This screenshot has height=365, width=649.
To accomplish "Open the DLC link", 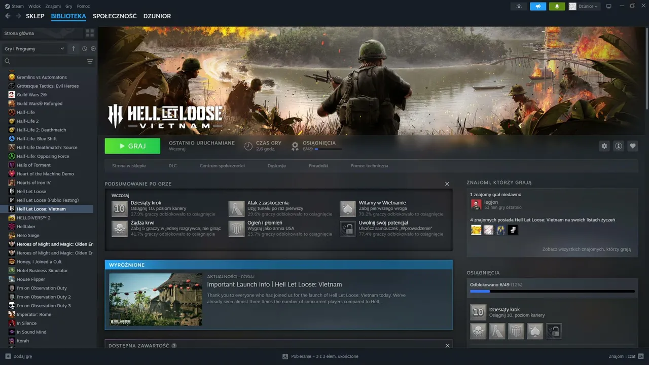I will click(172, 166).
